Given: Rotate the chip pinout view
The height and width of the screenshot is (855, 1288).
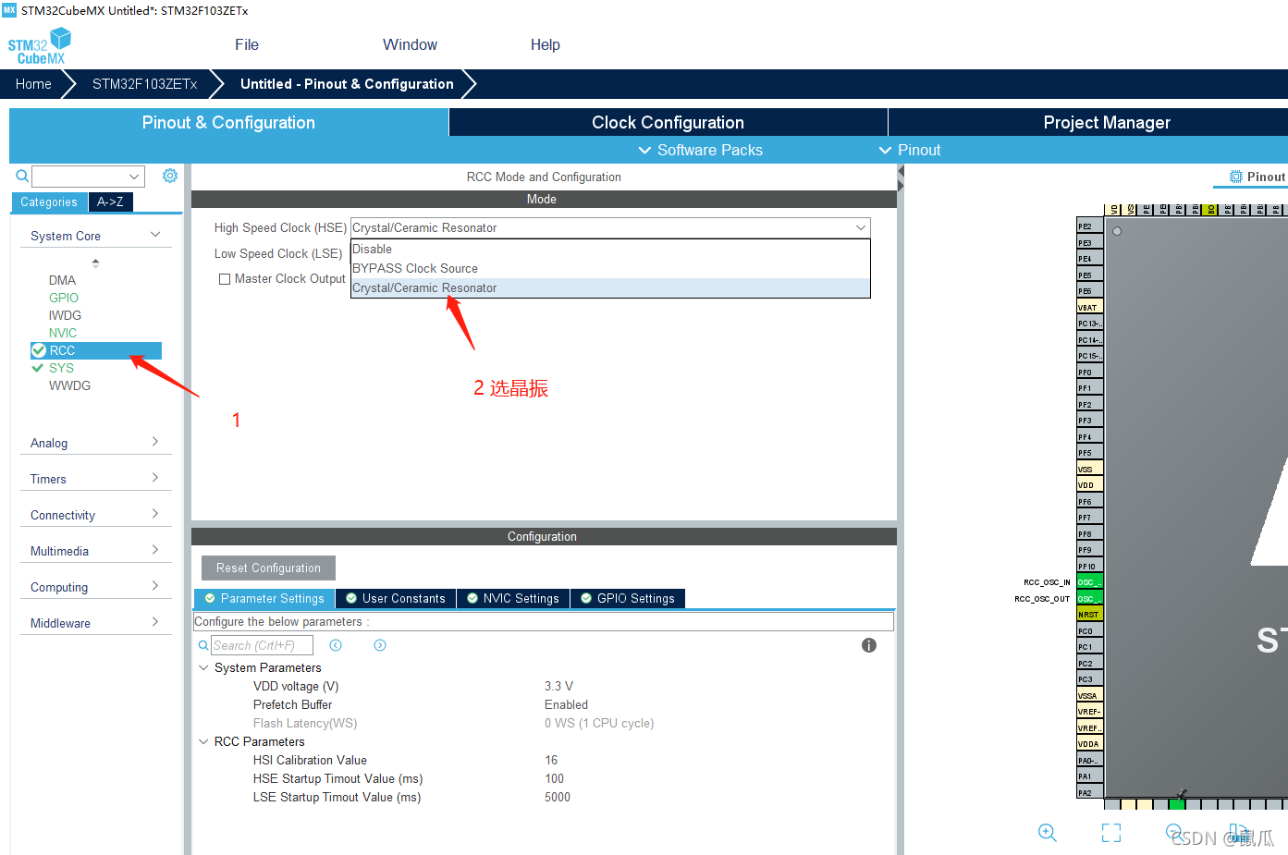Looking at the screenshot, I should point(1237,832).
